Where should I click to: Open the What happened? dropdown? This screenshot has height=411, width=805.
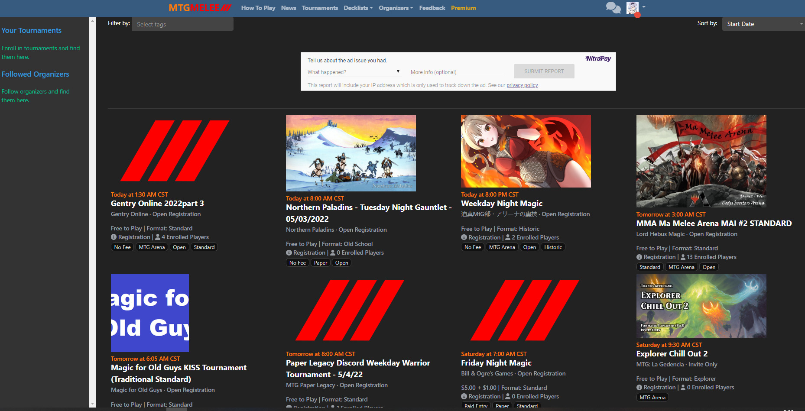pos(354,72)
